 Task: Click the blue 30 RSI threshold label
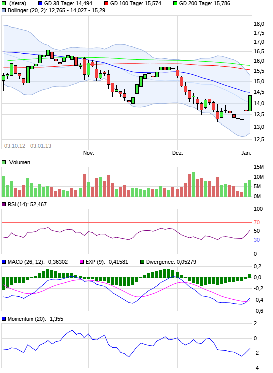(x=257, y=240)
